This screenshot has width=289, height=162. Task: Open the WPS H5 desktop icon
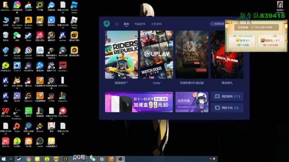5,143
